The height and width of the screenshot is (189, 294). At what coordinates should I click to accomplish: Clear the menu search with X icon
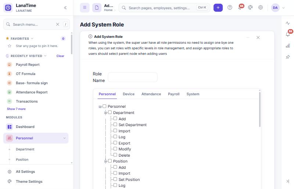tap(58, 24)
